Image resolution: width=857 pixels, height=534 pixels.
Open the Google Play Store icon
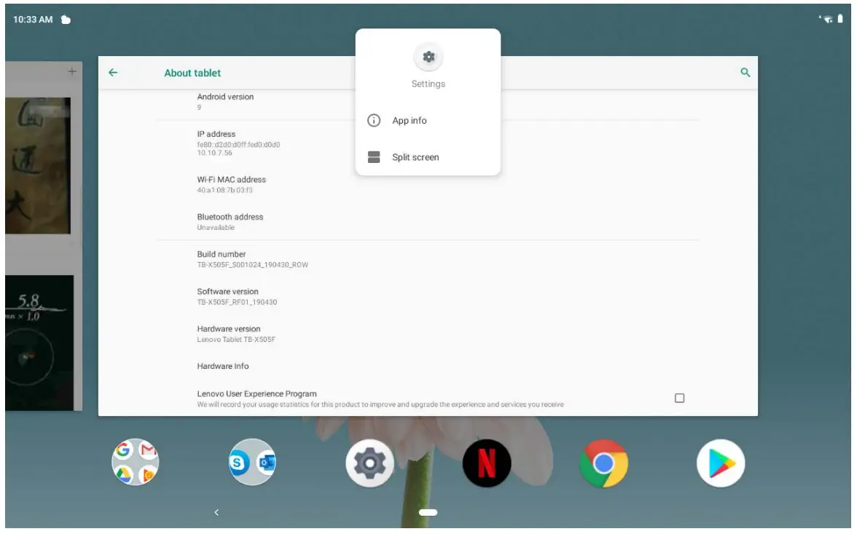click(719, 464)
